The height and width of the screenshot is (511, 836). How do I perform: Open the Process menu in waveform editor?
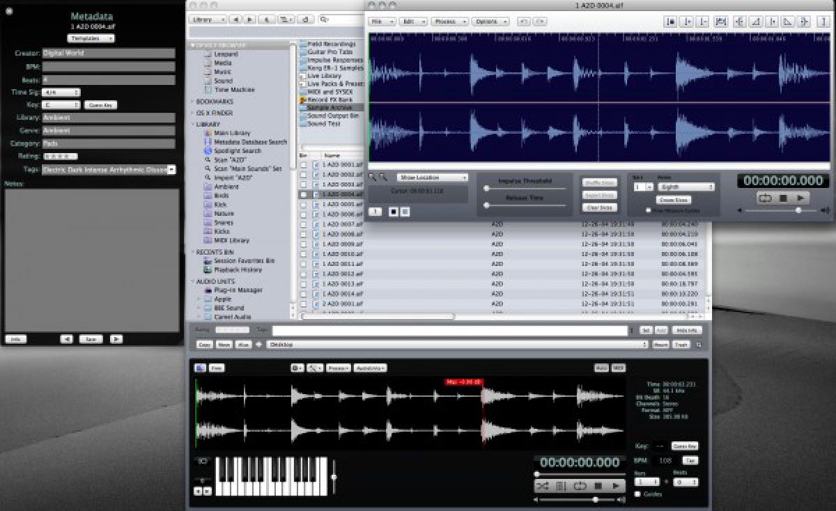tap(449, 22)
